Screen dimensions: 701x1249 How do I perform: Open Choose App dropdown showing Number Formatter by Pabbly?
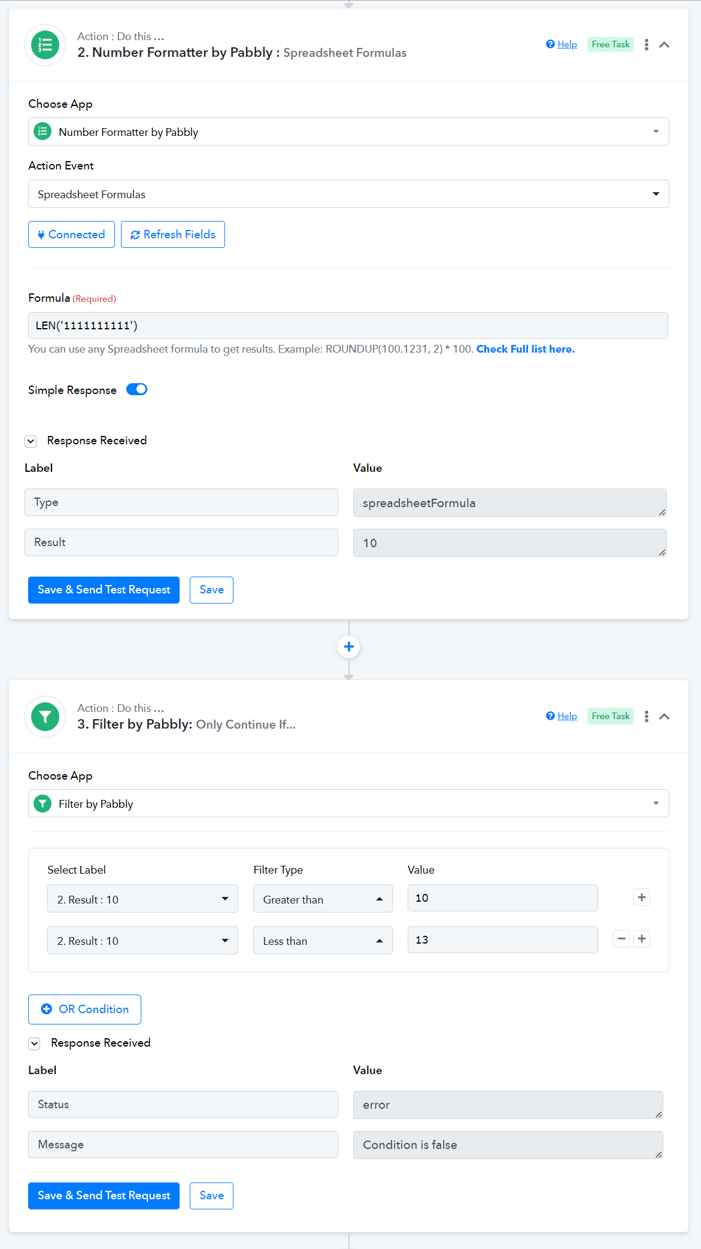348,132
